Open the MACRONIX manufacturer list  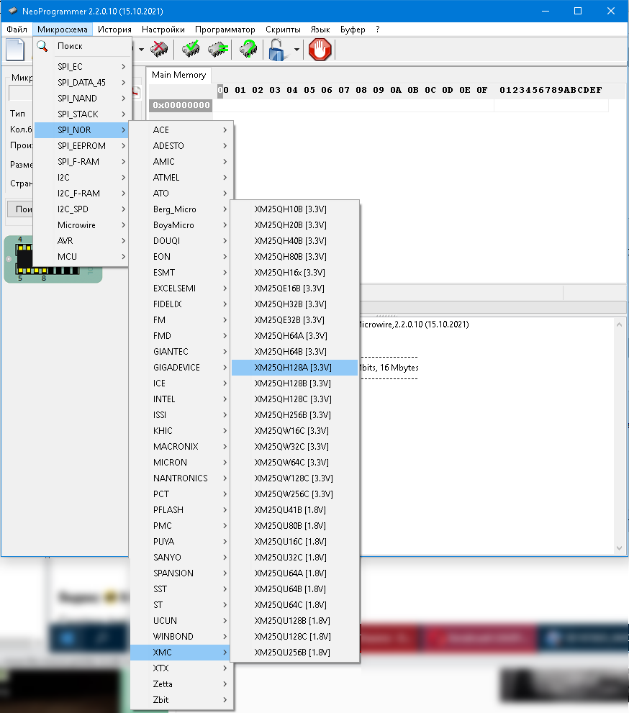[x=181, y=447]
